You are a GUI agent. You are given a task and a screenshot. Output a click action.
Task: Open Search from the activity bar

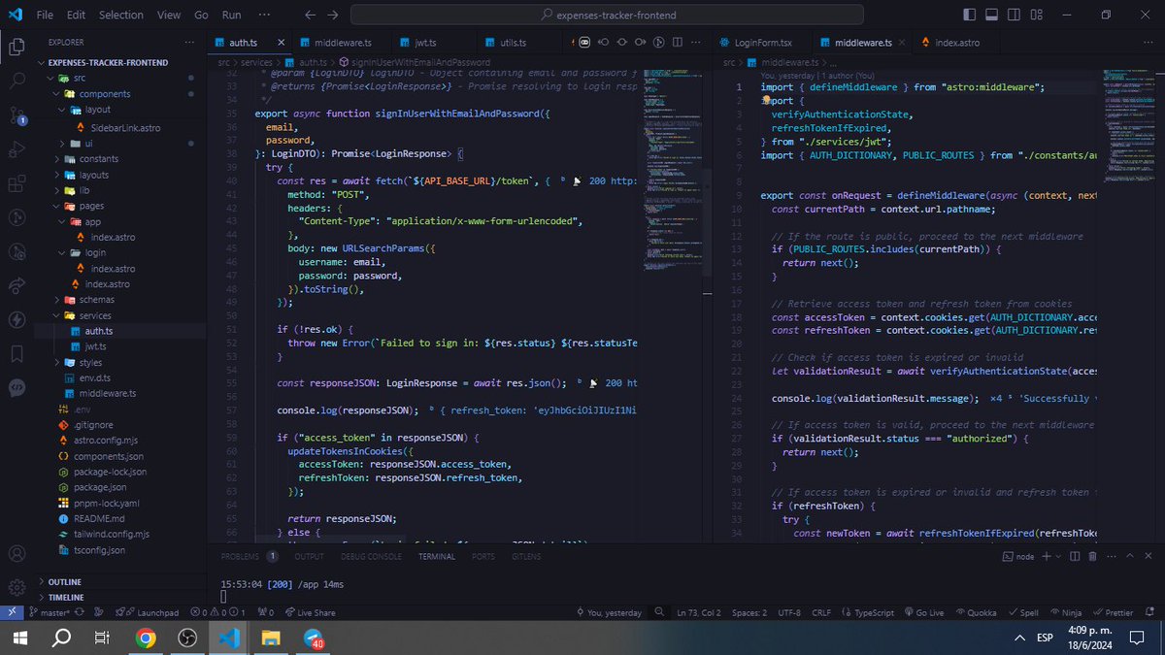coord(16,78)
